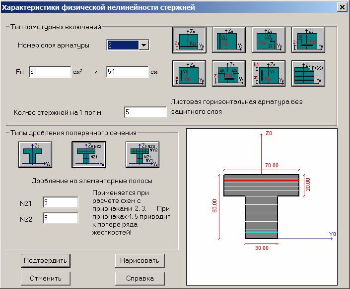Click the NZ1 input field
The height and width of the screenshot is (289, 350).
(61, 202)
